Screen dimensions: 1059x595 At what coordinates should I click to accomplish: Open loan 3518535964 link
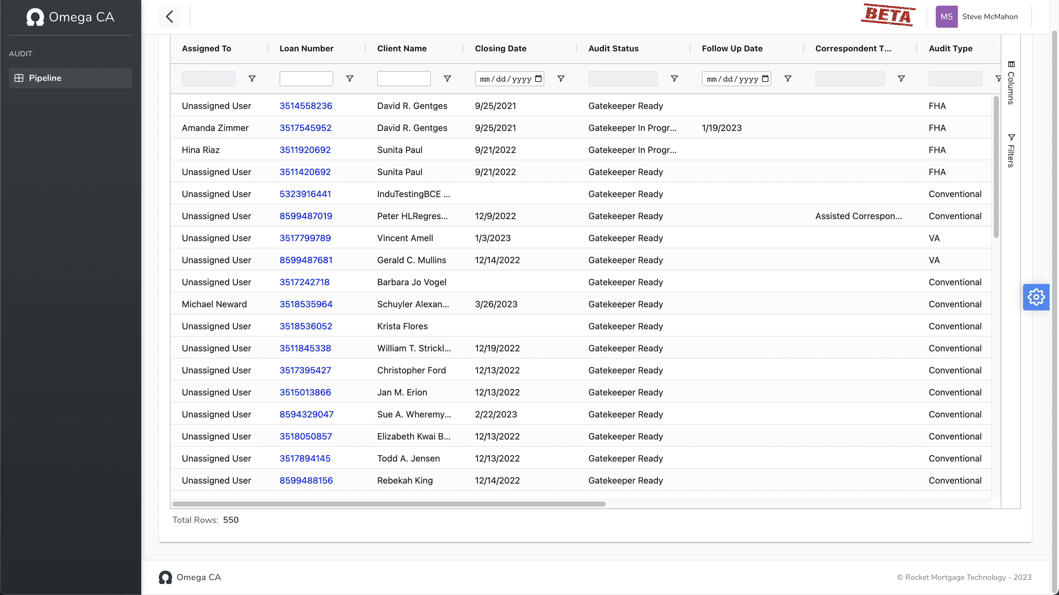tap(305, 304)
